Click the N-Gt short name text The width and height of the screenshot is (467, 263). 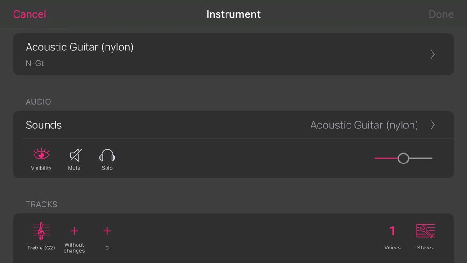click(x=35, y=64)
